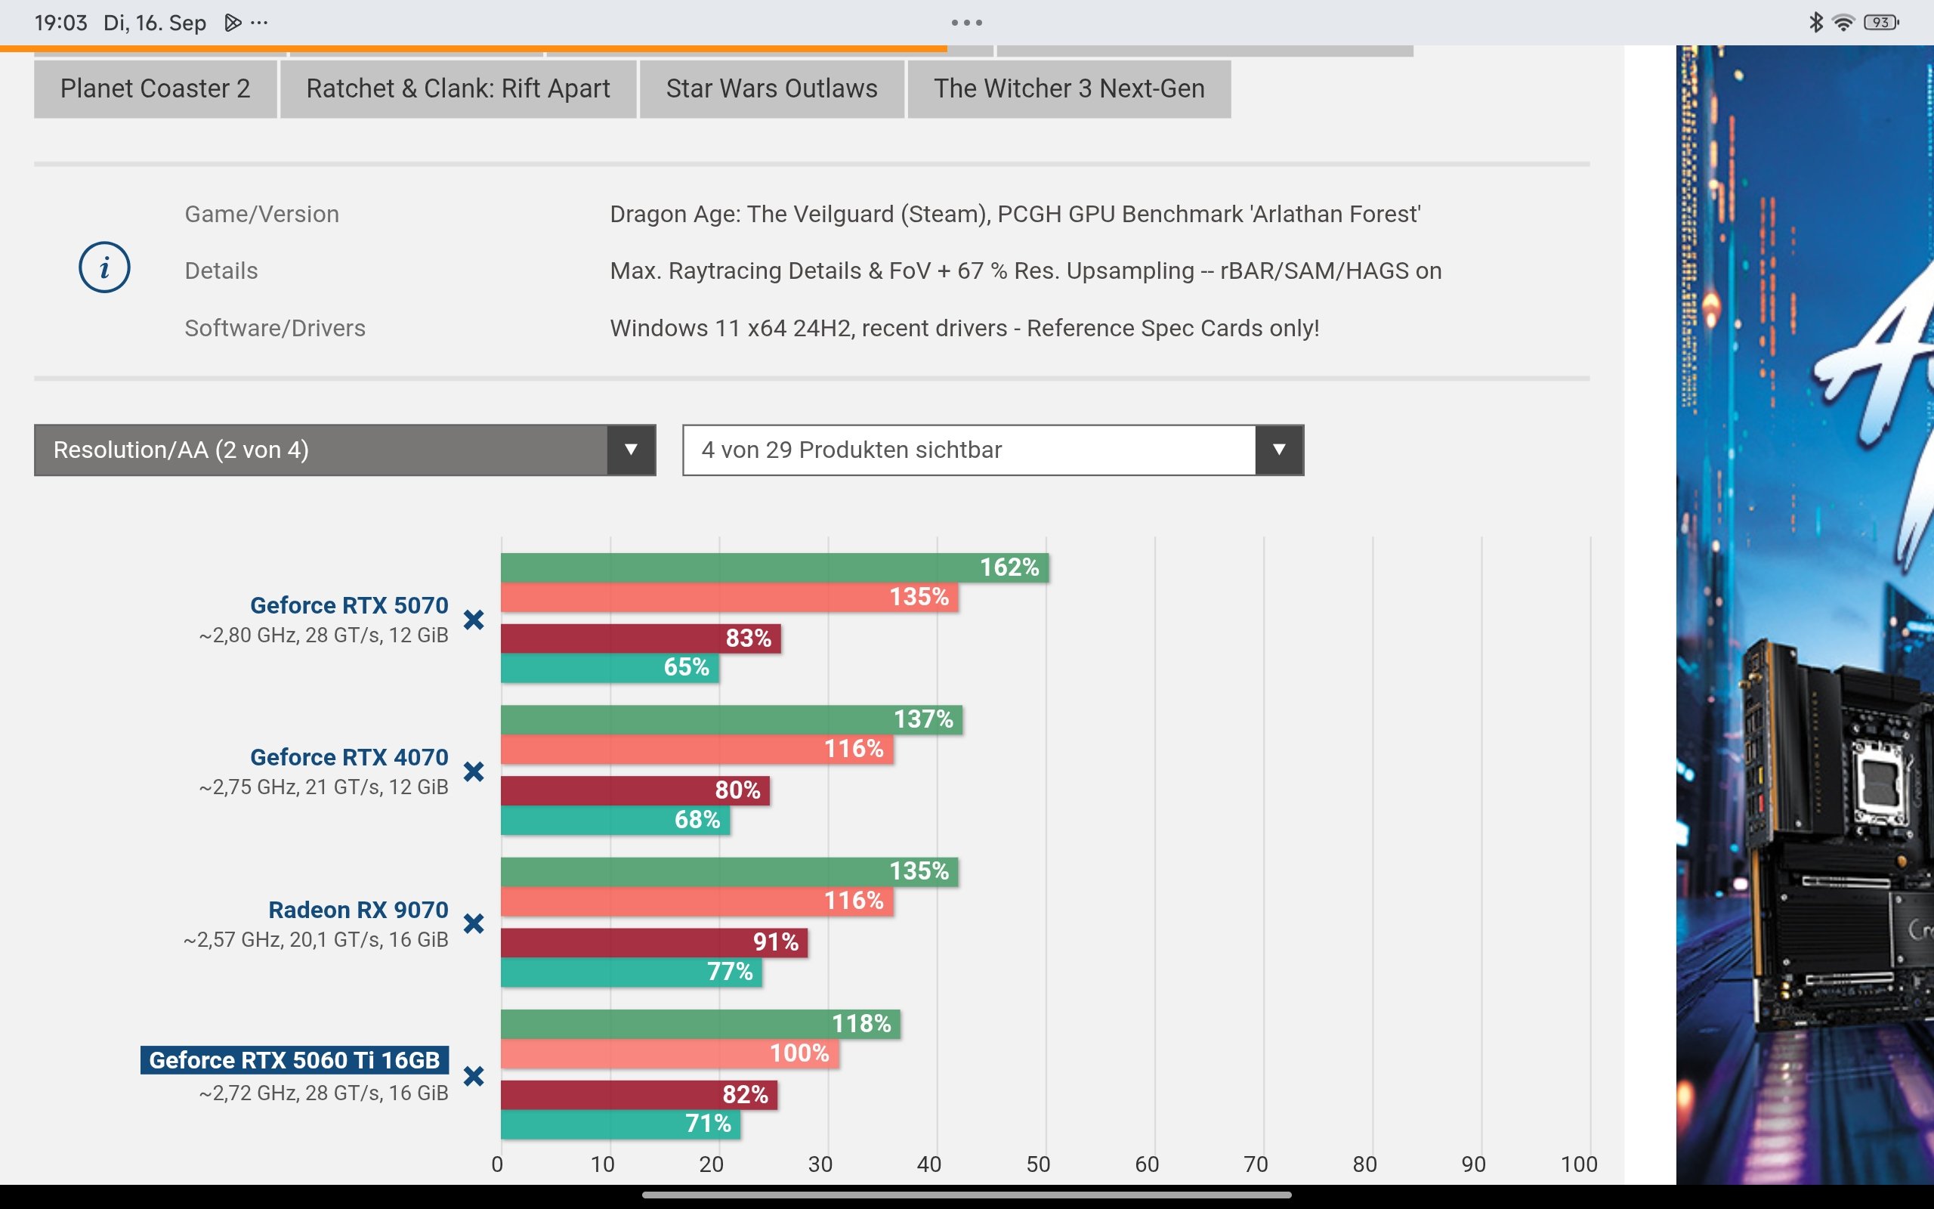The width and height of the screenshot is (1934, 1209).
Task: Tap the Wi-Fi status icon
Action: click(1843, 23)
